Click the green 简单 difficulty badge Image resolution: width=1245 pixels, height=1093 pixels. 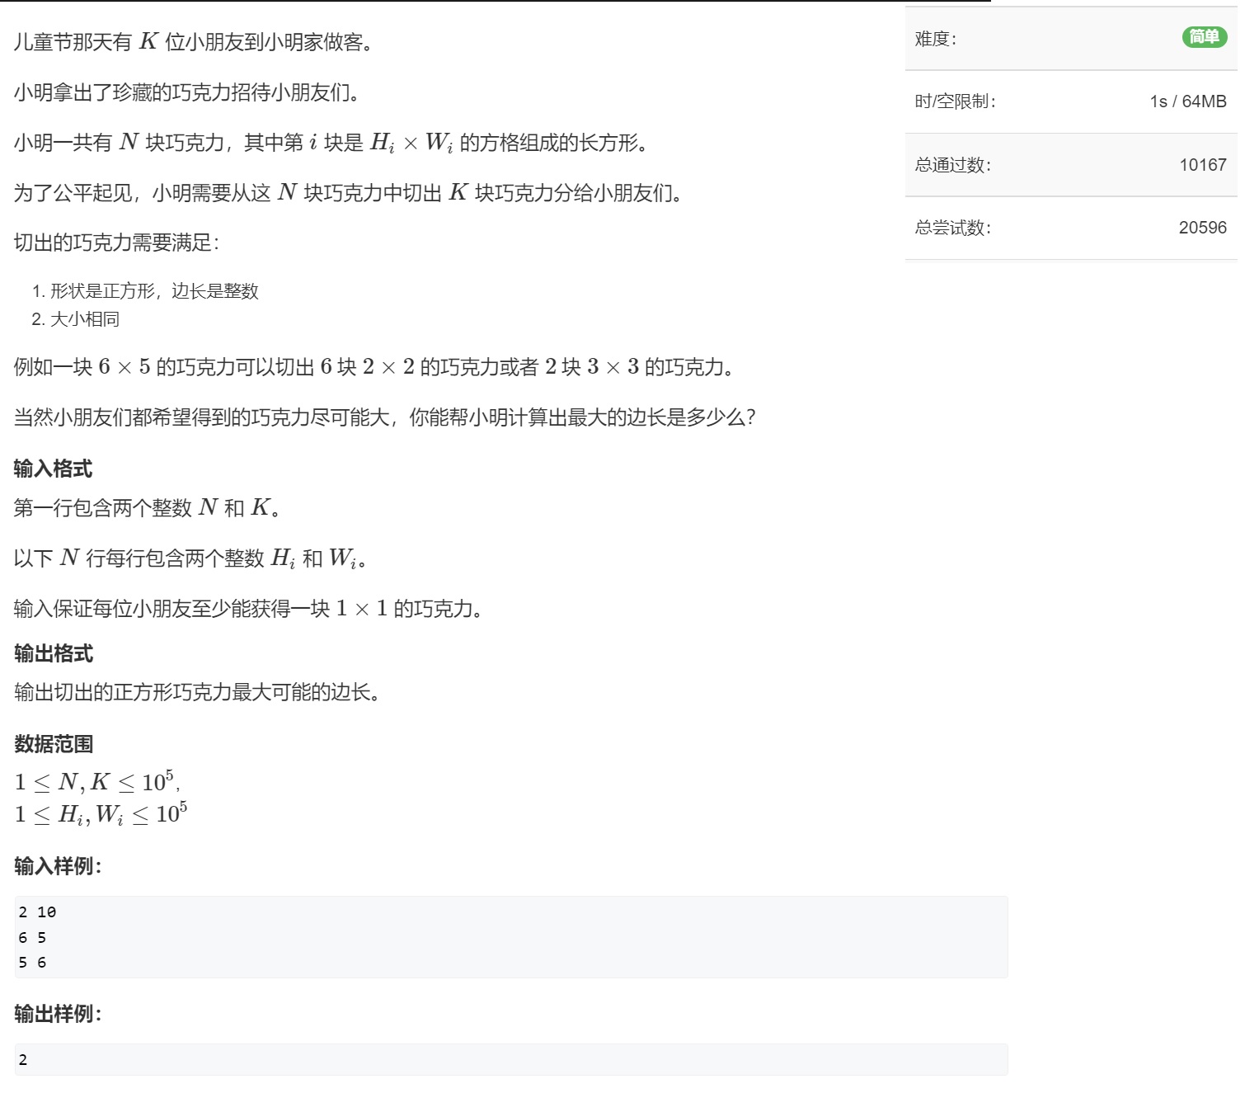(1205, 36)
